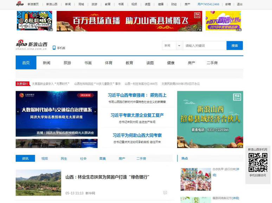
Task: Click the carousel previous arrow on slideshow
Action: (18, 111)
